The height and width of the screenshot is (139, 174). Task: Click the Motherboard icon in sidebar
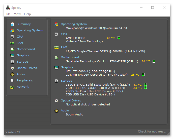[x=12, y=49]
